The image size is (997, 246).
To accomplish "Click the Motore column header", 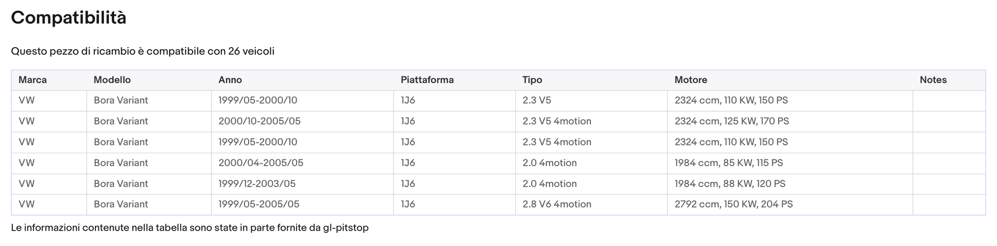I will click(x=691, y=80).
